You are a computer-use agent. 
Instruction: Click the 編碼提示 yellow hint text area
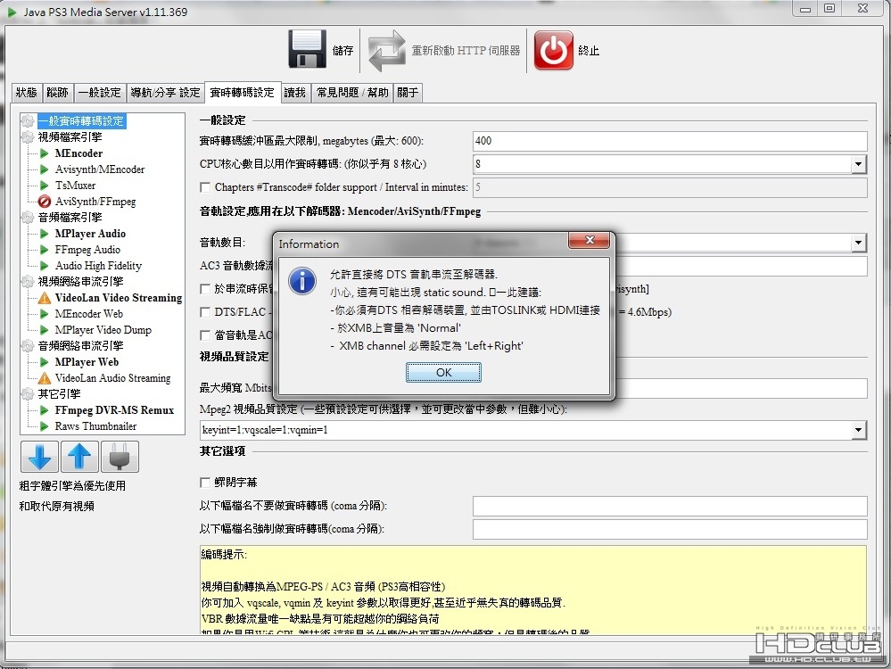click(x=533, y=590)
